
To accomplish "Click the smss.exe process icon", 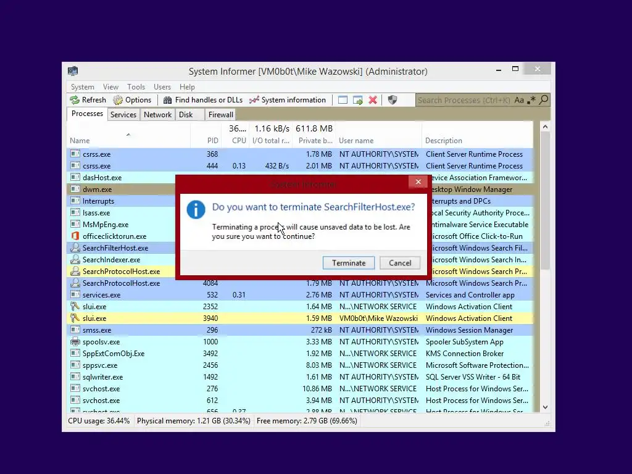I will [75, 330].
